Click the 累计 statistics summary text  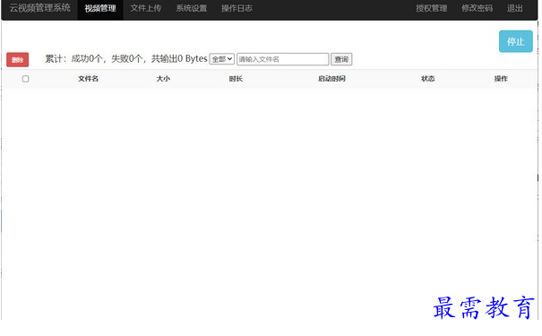(x=126, y=59)
